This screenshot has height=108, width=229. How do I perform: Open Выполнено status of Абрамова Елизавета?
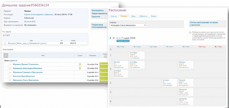coord(104,72)
